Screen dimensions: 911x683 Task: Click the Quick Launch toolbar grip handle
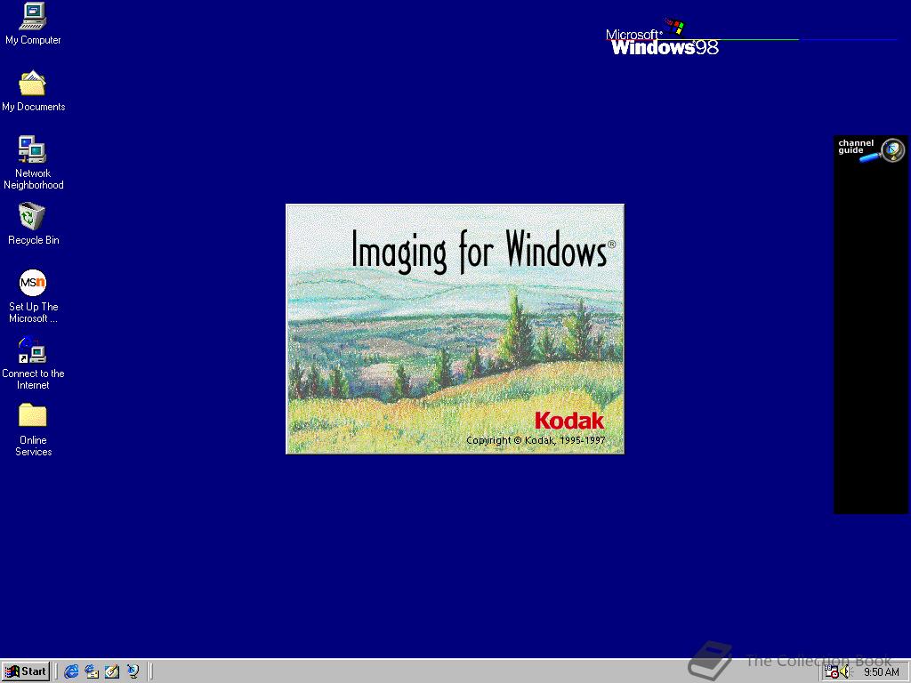coord(56,672)
